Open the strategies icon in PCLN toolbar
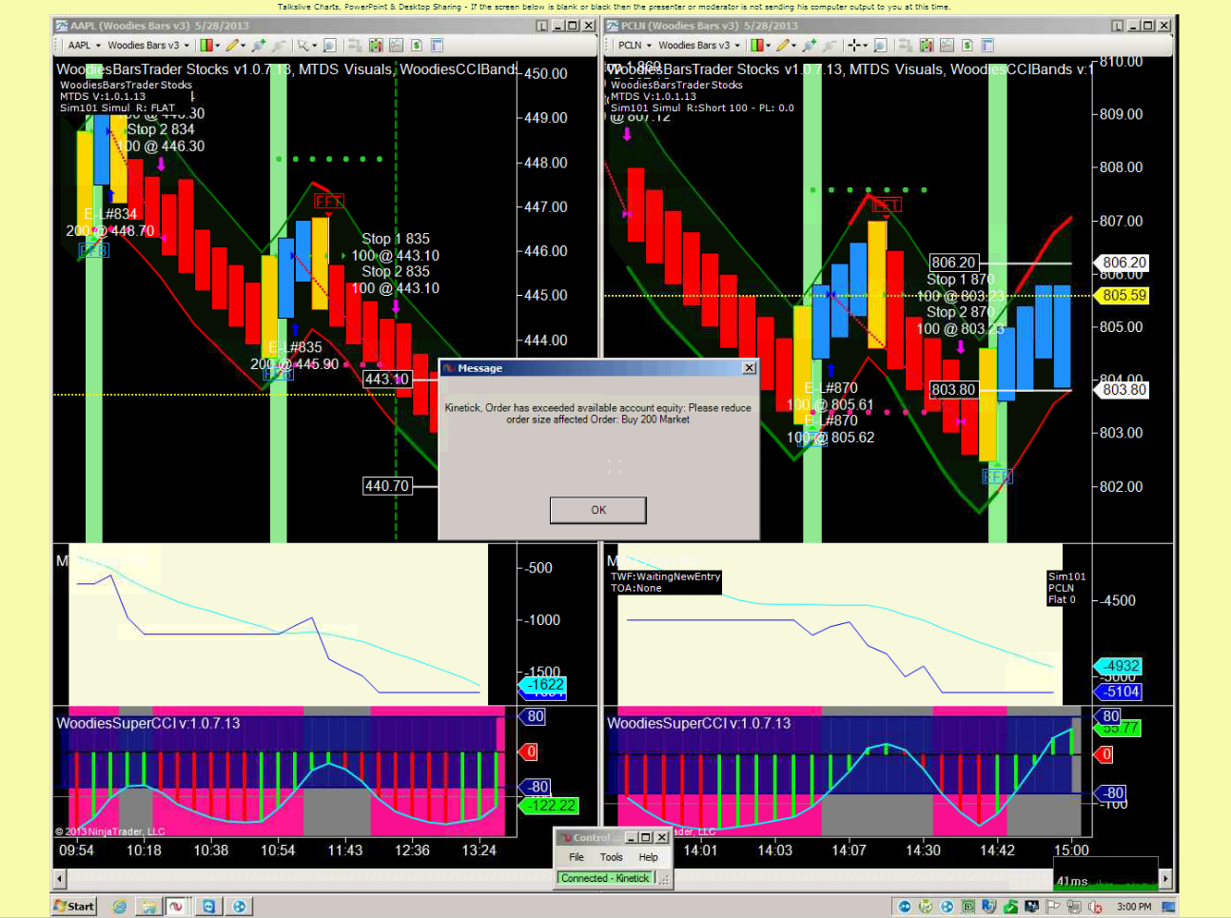Screen dimensions: 1231x918 click(x=947, y=45)
